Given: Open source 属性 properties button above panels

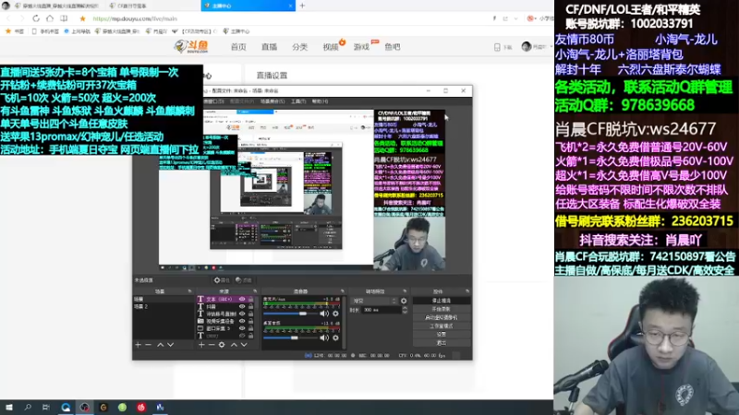Looking at the screenshot, I should click(x=222, y=280).
